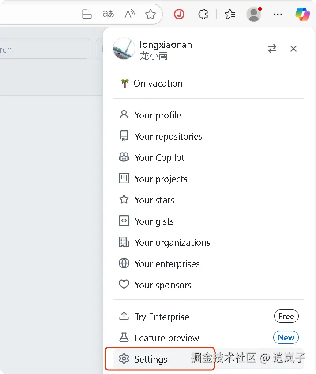Go to Your organizations
Viewport: 316px width, 374px height.
172,243
